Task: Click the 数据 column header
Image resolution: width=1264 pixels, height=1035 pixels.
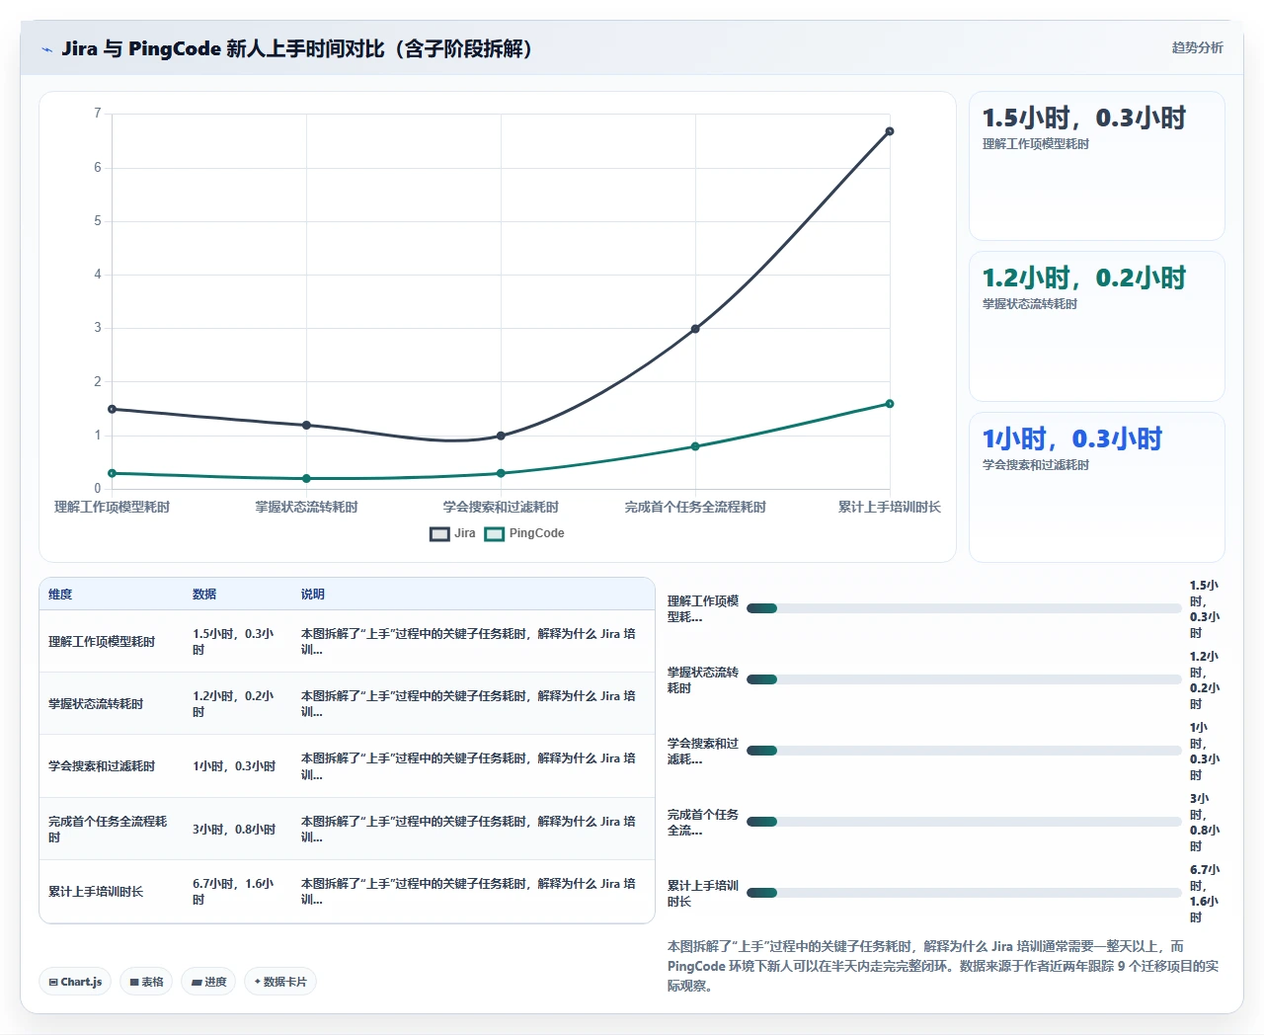Action: 204,595
